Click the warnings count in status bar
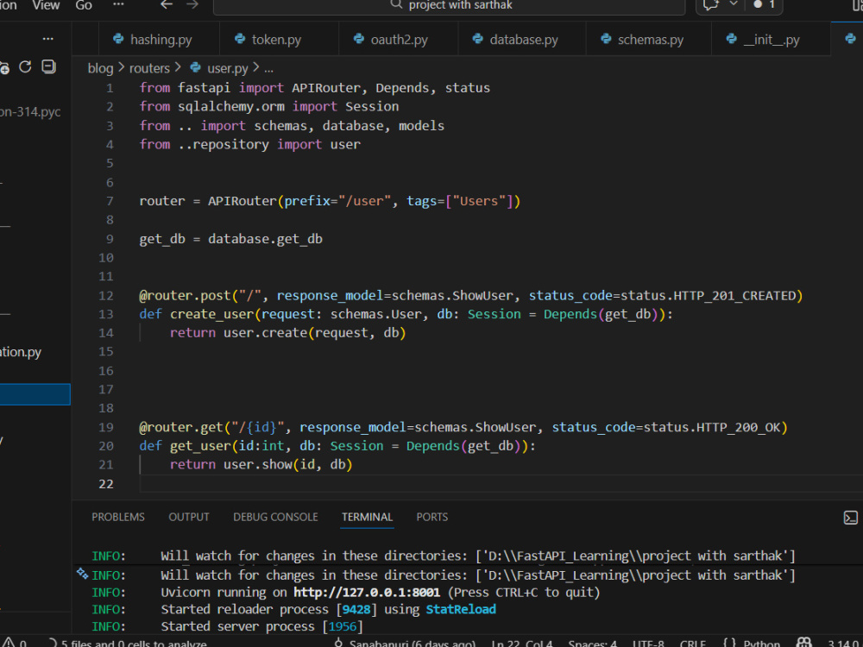This screenshot has height=647, width=863. pos(15,643)
